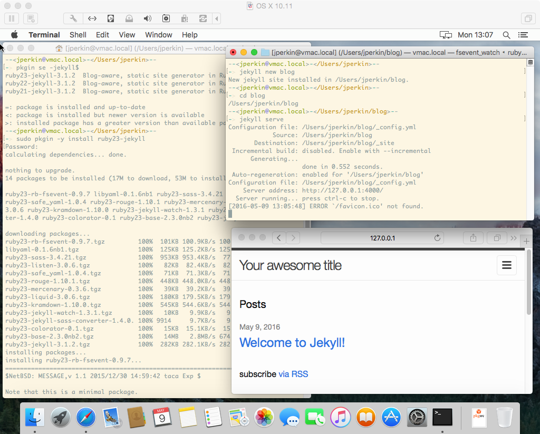
Task: Open the Window menu
Action: tap(158, 35)
